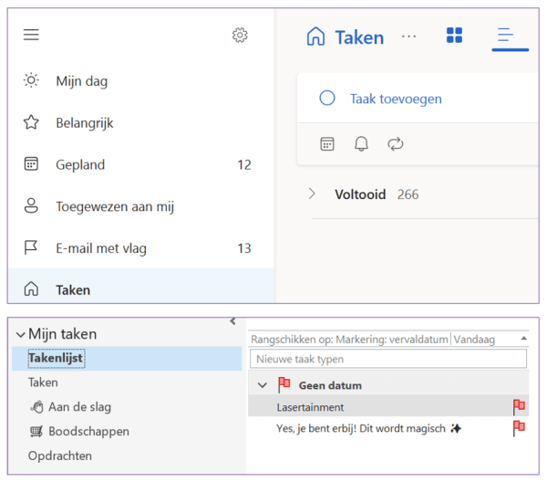
Task: Open the more options ellipsis next to Taken
Action: [x=408, y=37]
